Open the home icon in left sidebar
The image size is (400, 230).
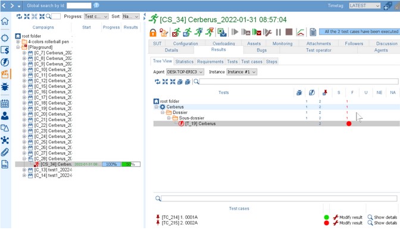[x=5, y=21]
